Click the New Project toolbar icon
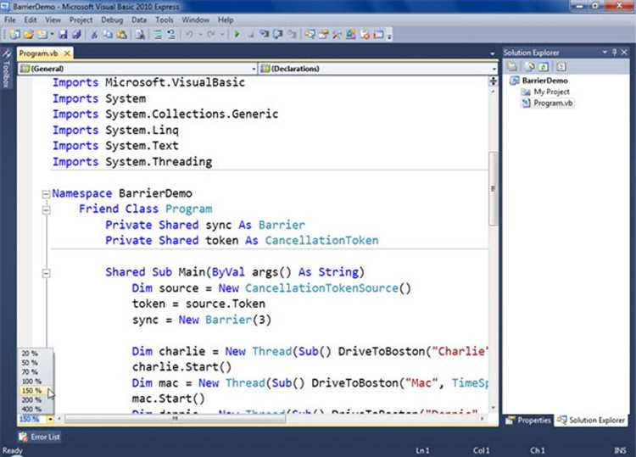Screen dimensions: 636x457 (14, 35)
